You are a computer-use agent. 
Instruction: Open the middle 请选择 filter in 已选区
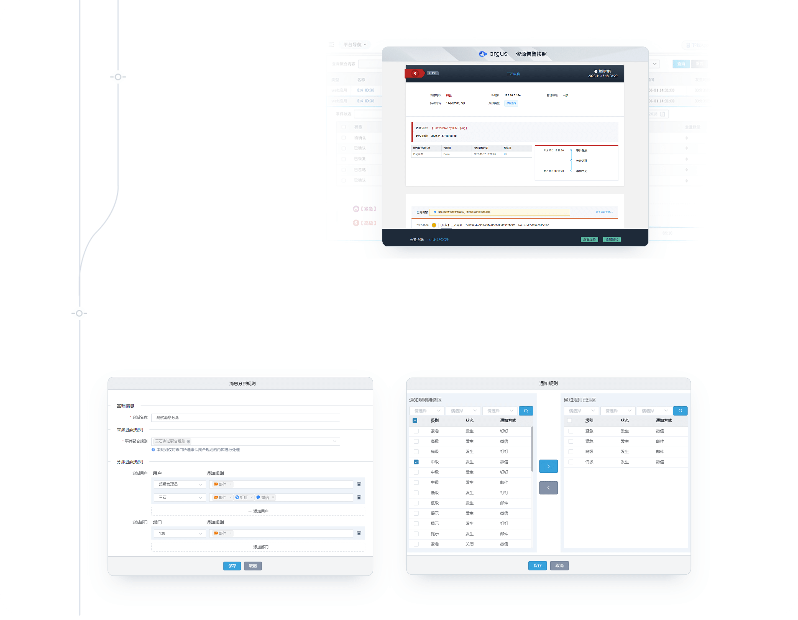[618, 411]
